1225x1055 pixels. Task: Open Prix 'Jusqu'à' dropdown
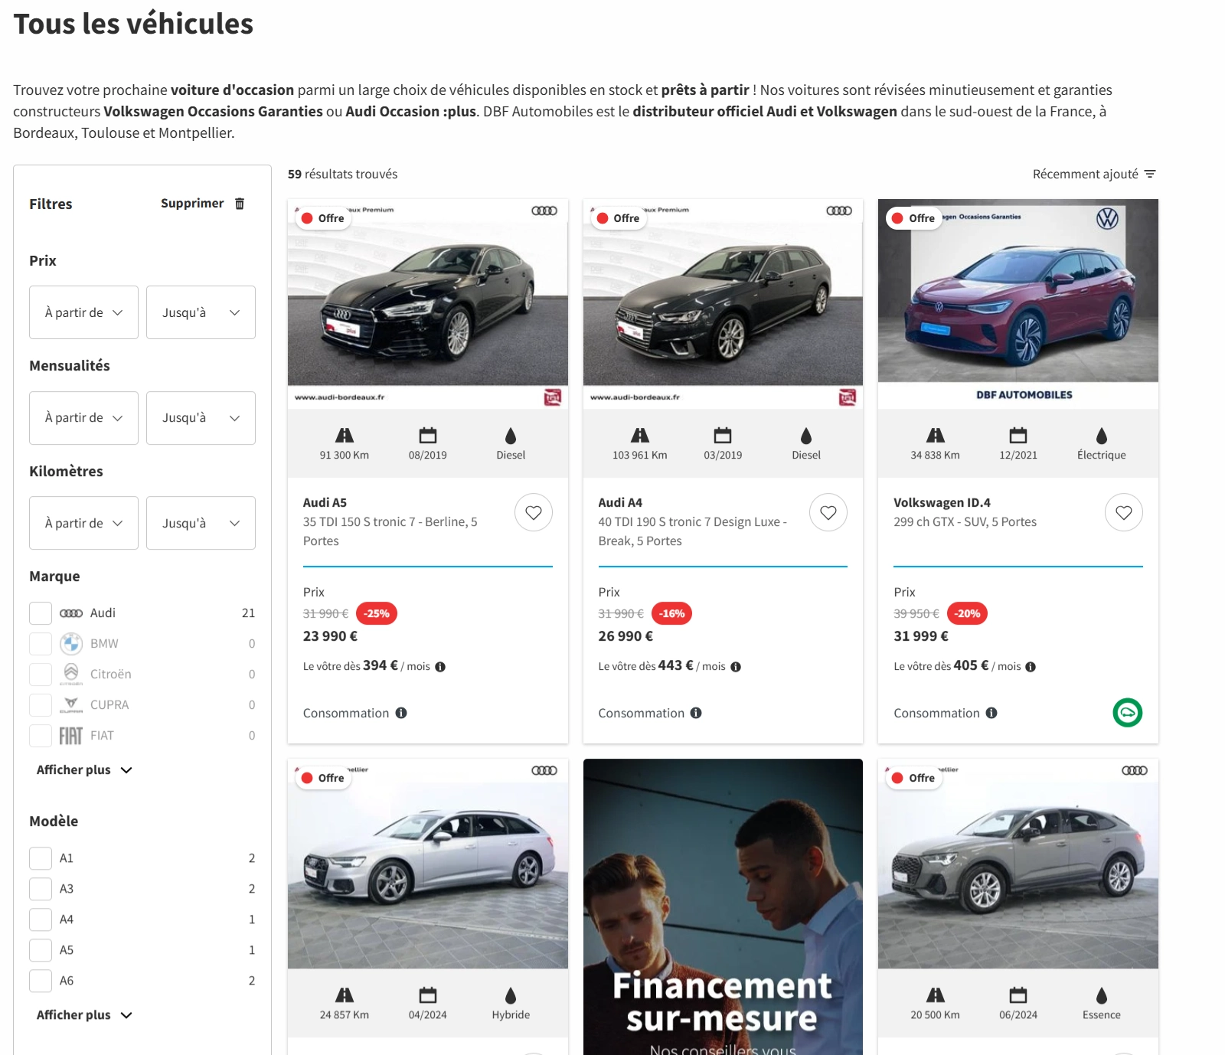pos(201,312)
